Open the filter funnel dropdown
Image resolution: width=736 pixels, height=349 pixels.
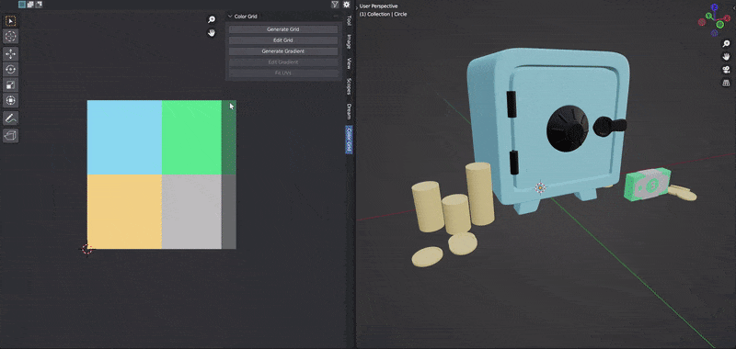335,5
